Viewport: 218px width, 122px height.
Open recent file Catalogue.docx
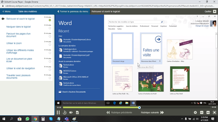pos(76,50)
